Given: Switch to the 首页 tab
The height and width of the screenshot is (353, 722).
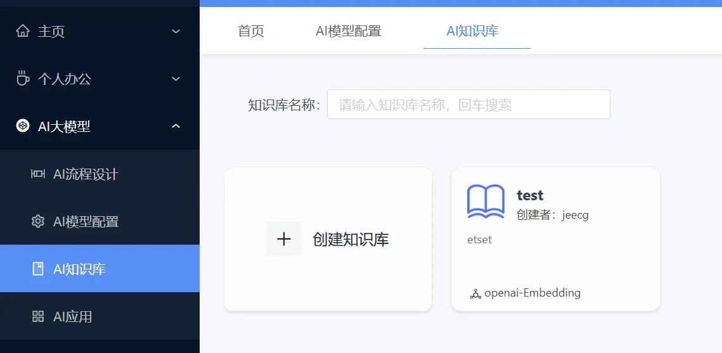Looking at the screenshot, I should 251,31.
